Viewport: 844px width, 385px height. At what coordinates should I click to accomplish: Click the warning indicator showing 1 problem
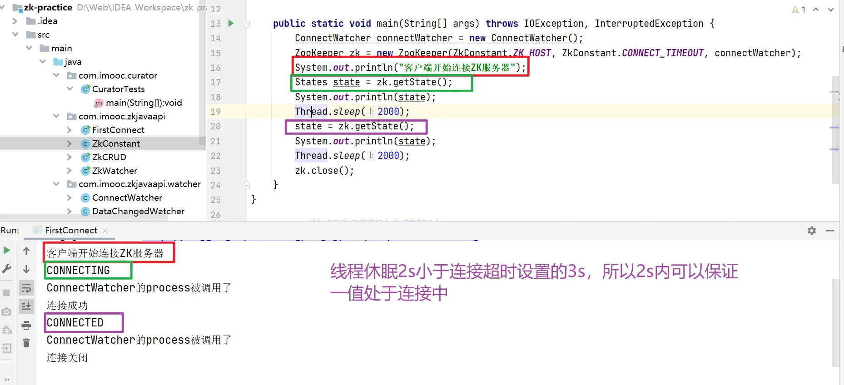click(799, 10)
